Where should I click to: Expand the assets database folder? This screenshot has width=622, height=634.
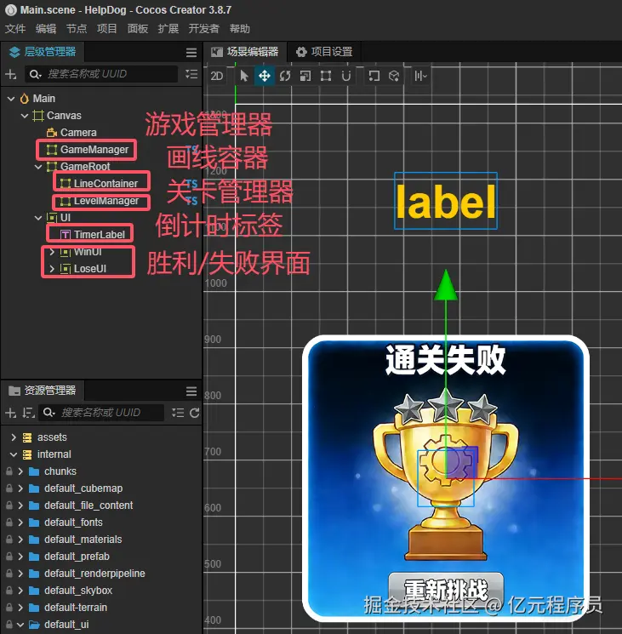[14, 437]
